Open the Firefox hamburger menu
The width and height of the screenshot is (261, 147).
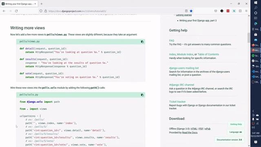pyautogui.click(x=246, y=11)
